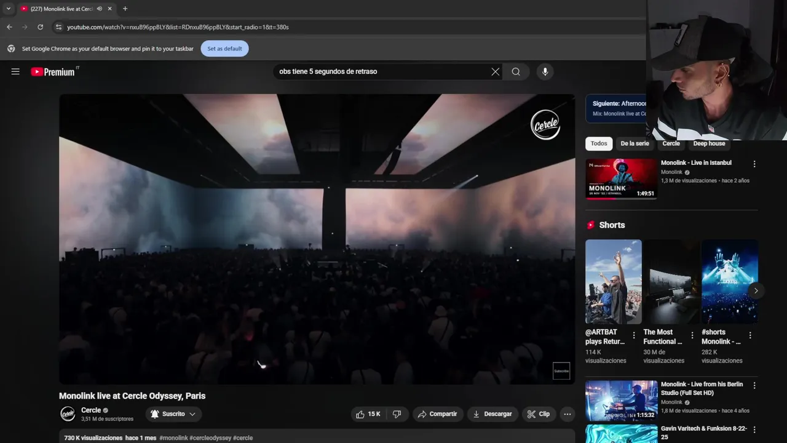This screenshot has height=443, width=787.
Task: Open Cercle channel avatar
Action: (x=68, y=413)
